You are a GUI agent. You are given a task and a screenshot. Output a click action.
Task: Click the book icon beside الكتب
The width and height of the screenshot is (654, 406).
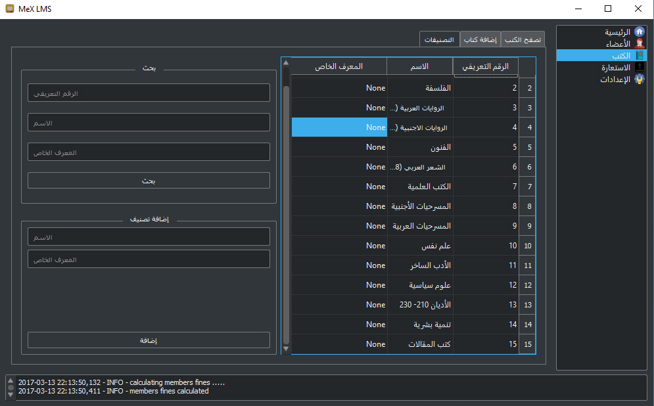(639, 55)
